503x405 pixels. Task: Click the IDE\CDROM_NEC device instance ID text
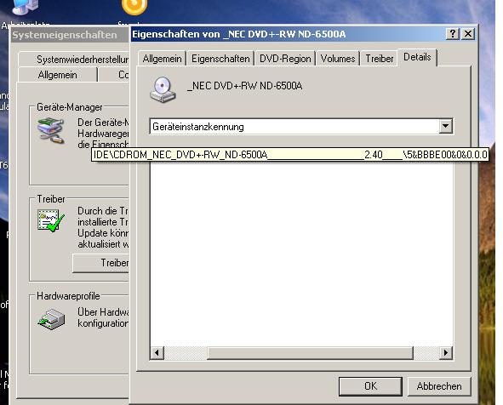click(x=290, y=155)
